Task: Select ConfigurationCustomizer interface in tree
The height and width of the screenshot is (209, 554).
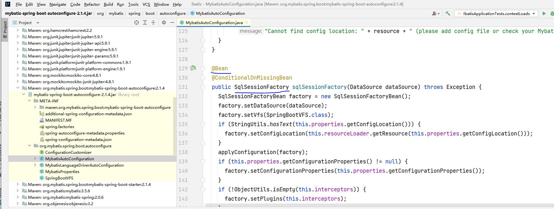Action: point(68,152)
